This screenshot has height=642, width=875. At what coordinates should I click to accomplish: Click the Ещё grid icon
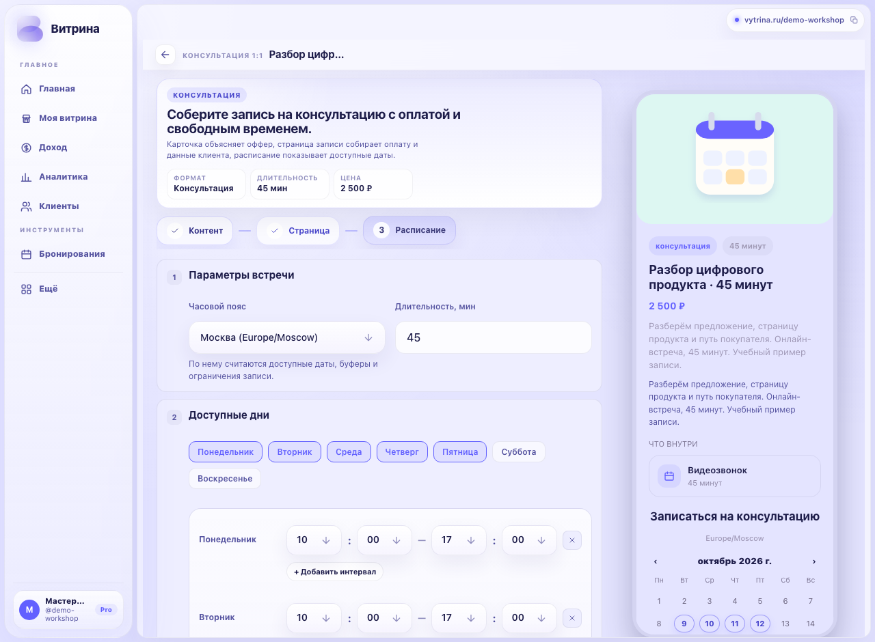coord(26,289)
